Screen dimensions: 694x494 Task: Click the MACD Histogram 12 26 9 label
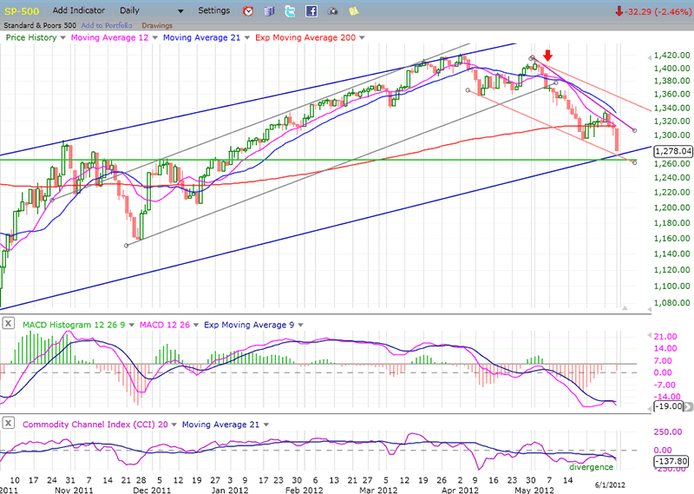(x=75, y=325)
